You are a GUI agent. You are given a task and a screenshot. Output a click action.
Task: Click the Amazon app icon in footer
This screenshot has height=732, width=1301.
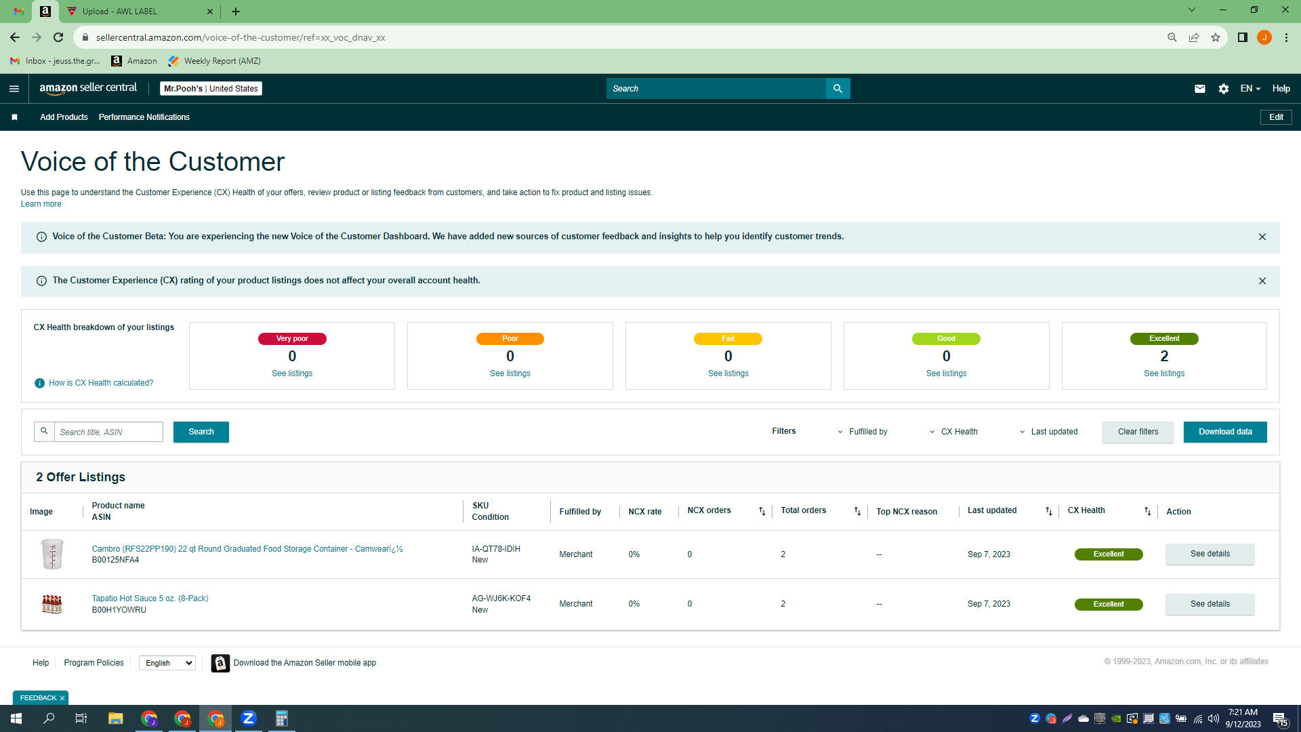pyautogui.click(x=220, y=664)
